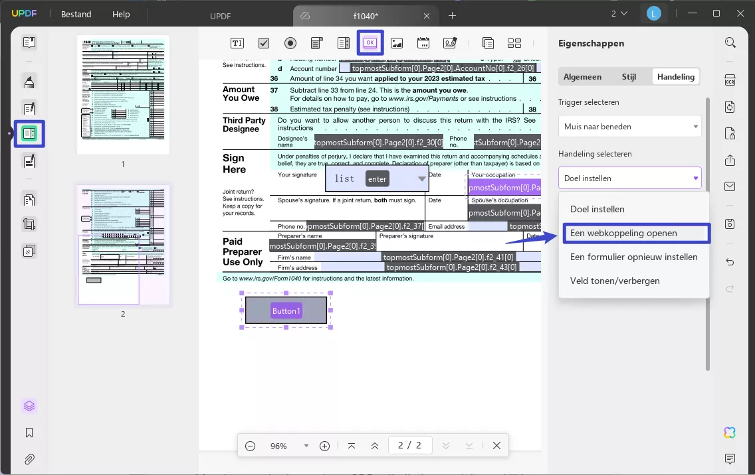Jump to the first page

[x=352, y=446]
